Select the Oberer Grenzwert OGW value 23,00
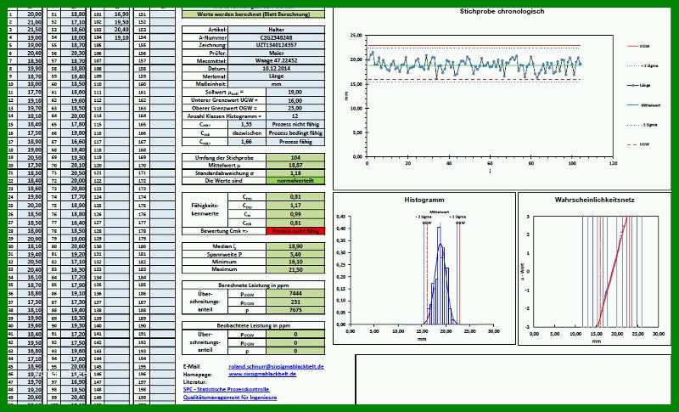 [x=295, y=108]
